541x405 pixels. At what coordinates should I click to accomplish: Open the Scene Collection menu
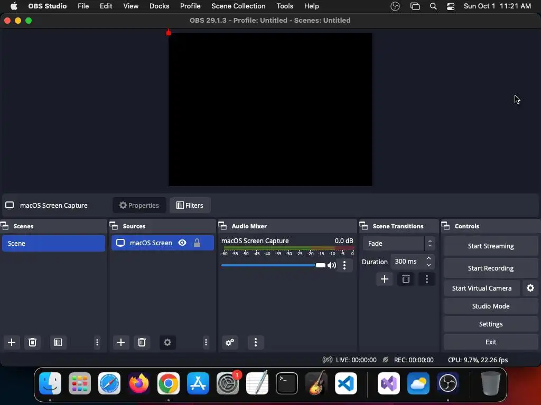point(238,6)
